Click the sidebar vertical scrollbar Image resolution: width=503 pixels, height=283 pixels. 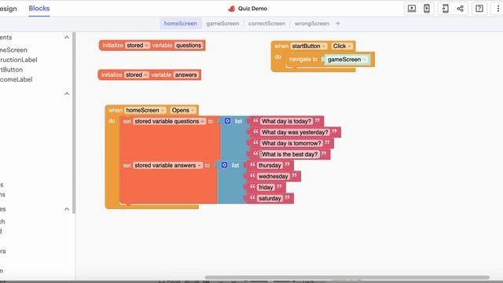74,123
